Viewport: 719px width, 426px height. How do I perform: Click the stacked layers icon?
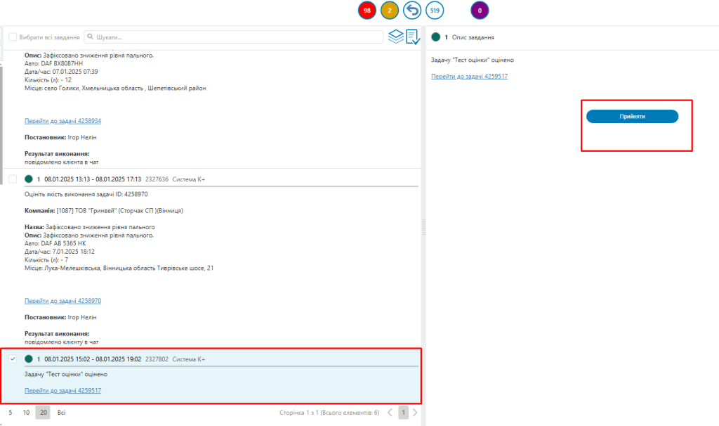point(396,37)
